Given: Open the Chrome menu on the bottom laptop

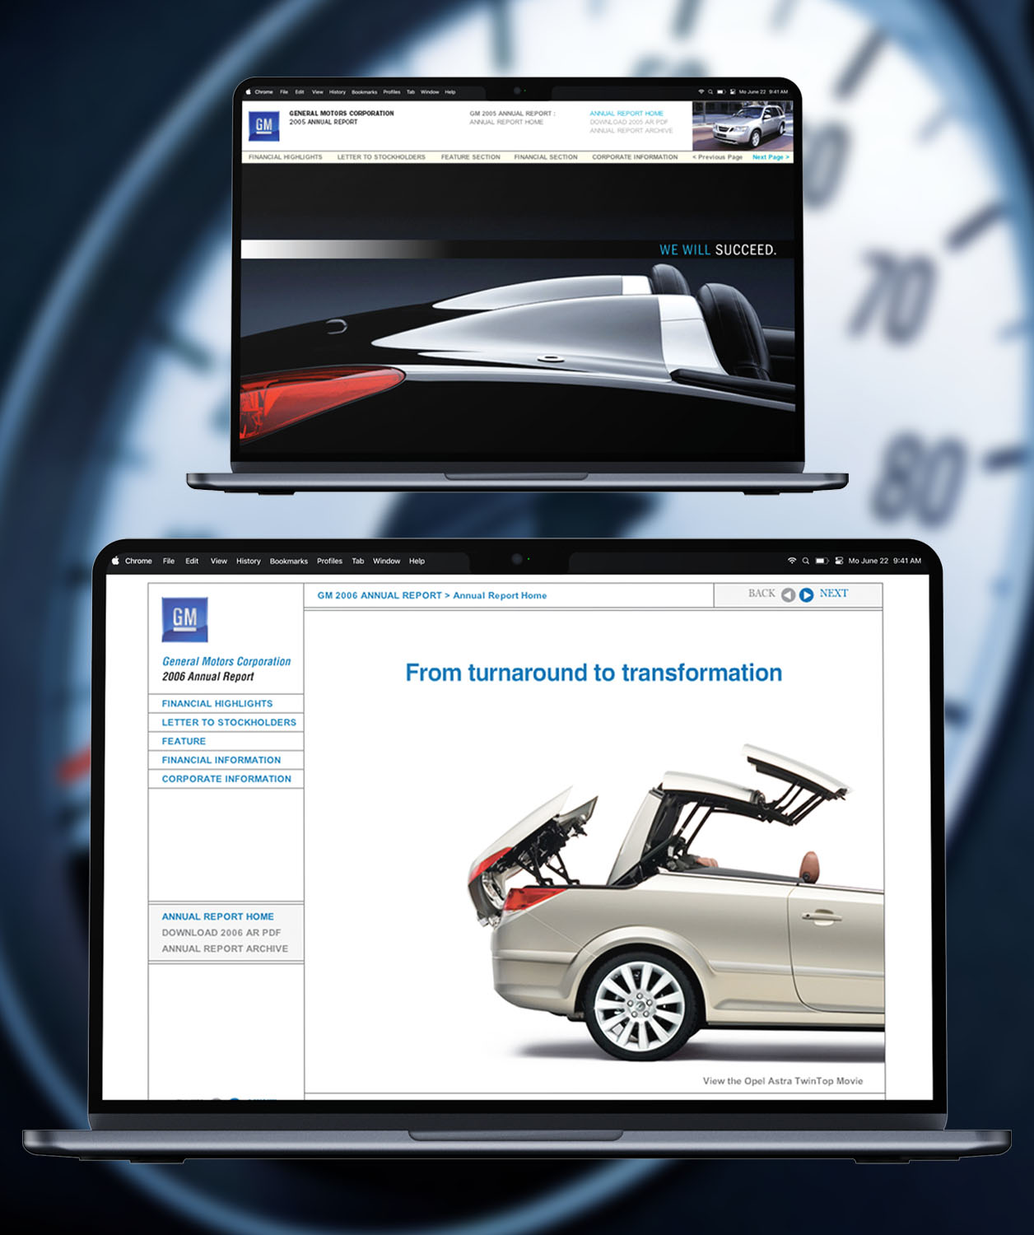Looking at the screenshot, I should pyautogui.click(x=138, y=561).
